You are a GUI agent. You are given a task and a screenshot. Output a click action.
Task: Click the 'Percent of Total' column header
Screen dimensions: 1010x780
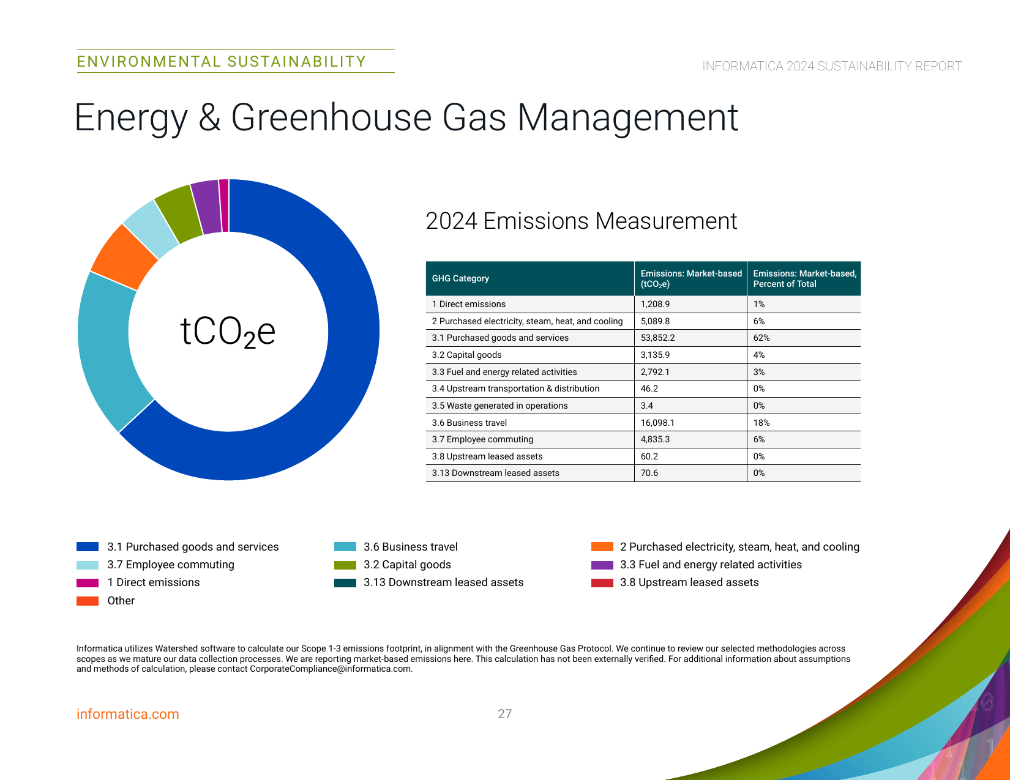point(805,278)
